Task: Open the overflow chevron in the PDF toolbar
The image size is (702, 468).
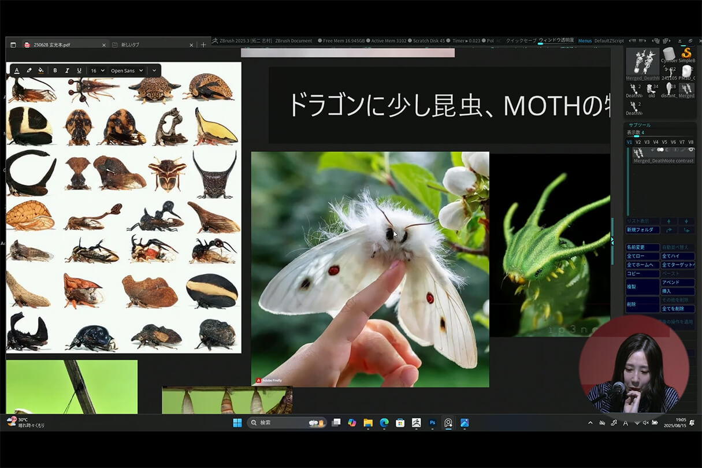Action: (x=154, y=70)
